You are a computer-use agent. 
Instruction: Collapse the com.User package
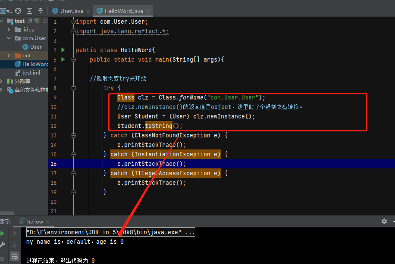click(9, 38)
